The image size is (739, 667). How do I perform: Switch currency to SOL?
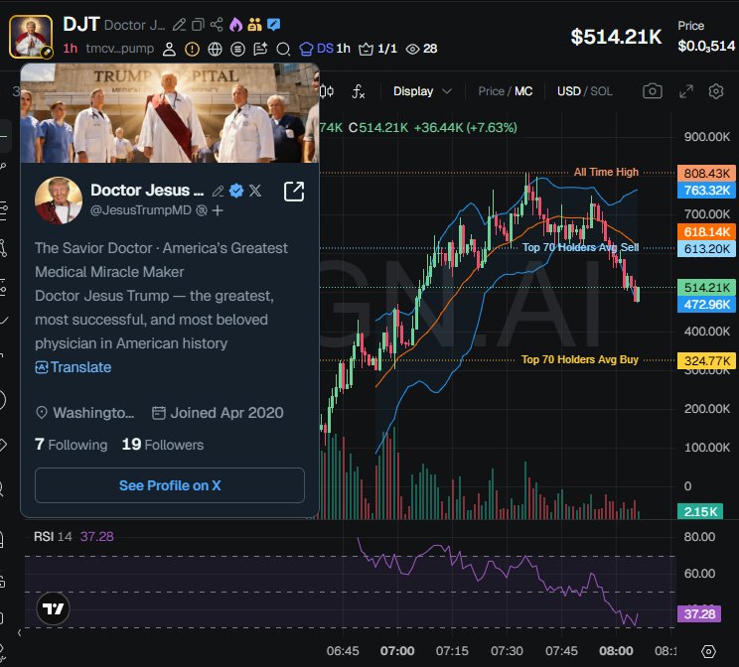point(602,91)
